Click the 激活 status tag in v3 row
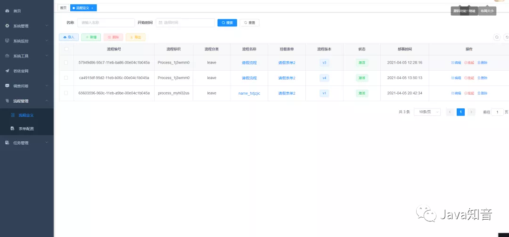This screenshot has height=237, width=509. (x=362, y=63)
